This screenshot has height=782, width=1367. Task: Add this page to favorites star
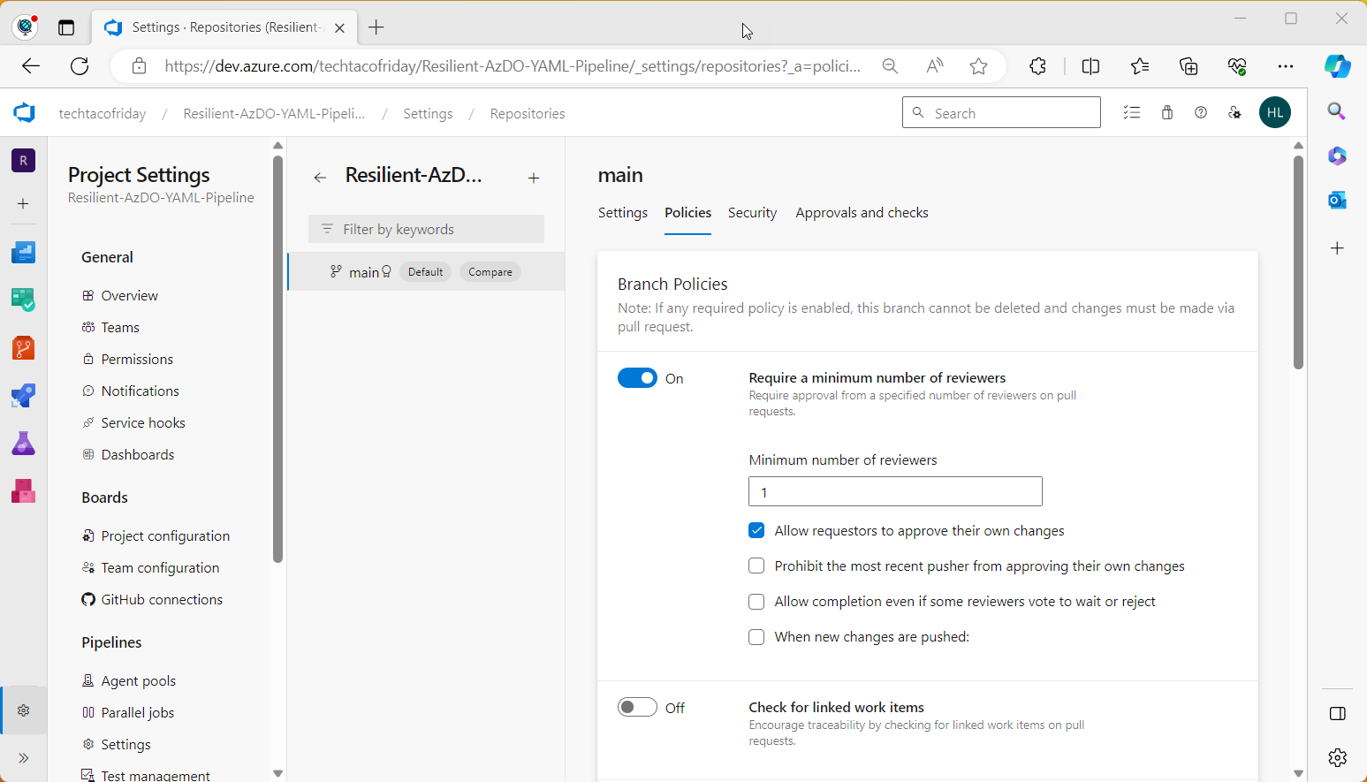tap(978, 66)
